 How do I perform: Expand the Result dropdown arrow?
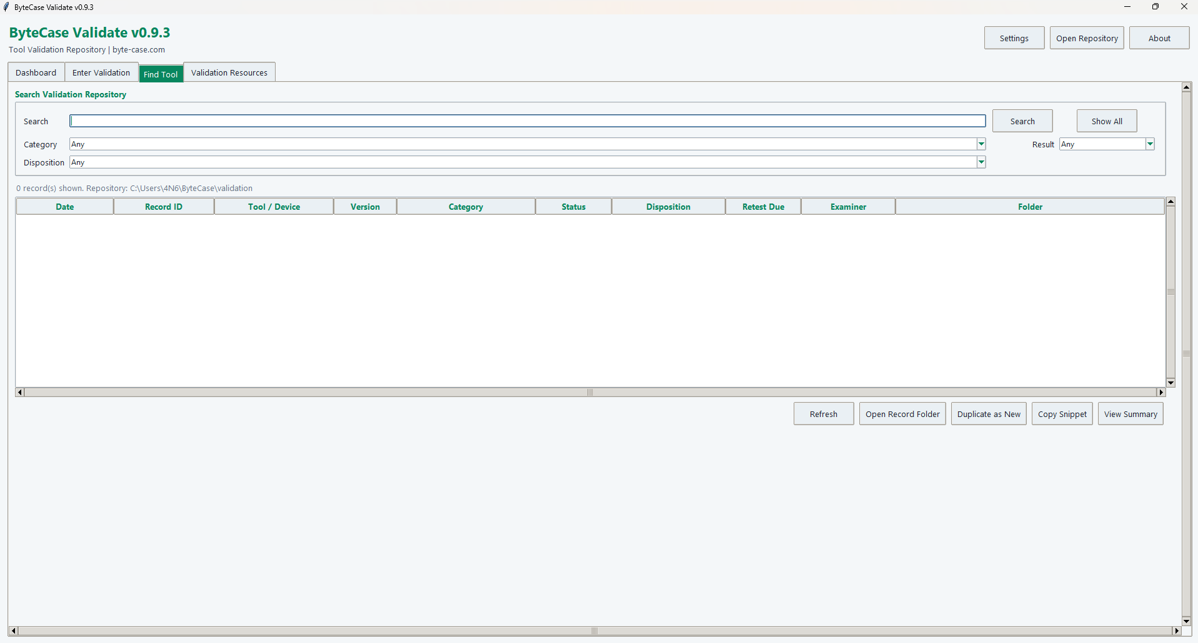tap(1150, 144)
